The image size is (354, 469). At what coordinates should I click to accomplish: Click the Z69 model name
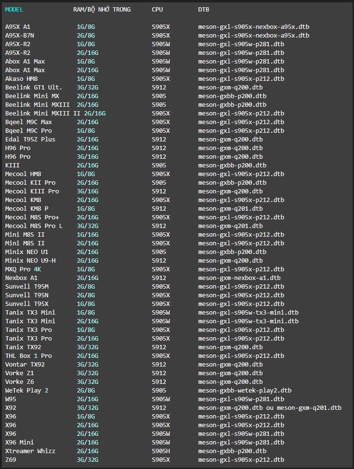tap(11, 460)
